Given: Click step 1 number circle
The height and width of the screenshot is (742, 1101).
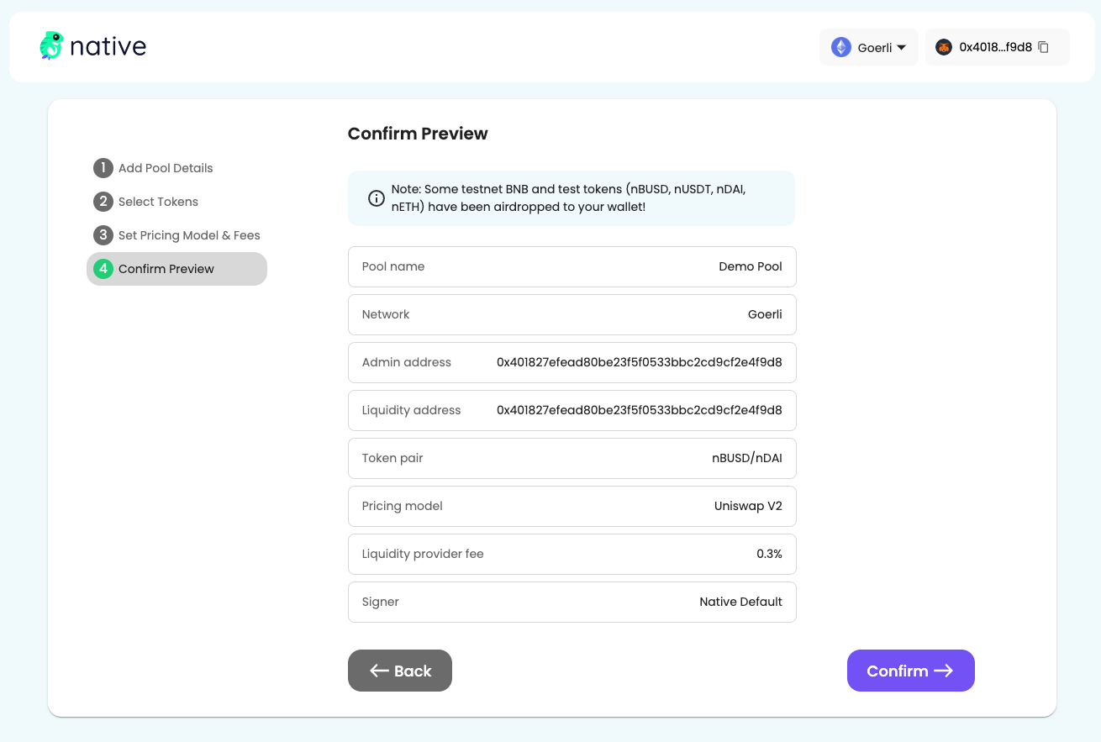Looking at the screenshot, I should click(103, 168).
